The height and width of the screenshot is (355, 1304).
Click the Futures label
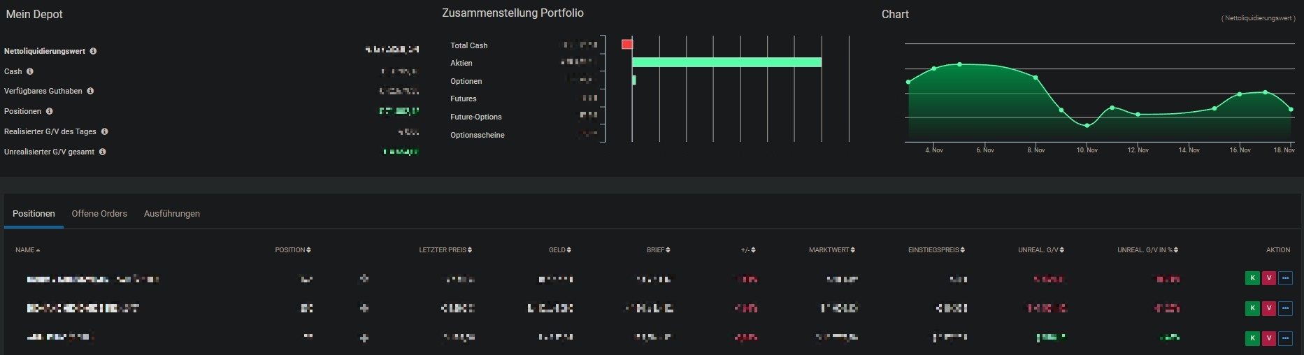(464, 99)
